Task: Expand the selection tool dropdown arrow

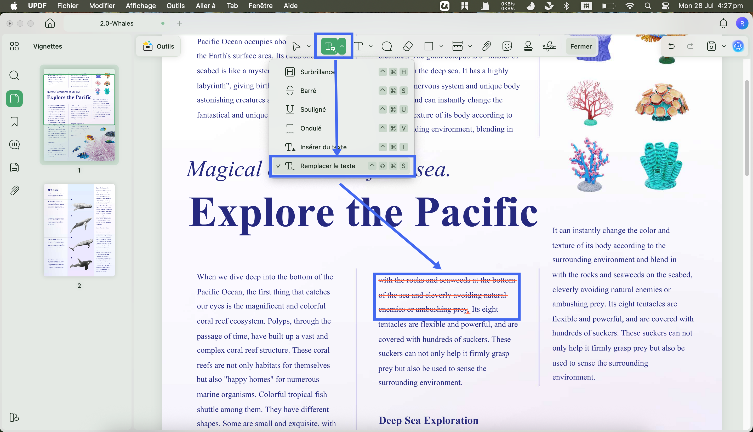Action: pyautogui.click(x=309, y=46)
